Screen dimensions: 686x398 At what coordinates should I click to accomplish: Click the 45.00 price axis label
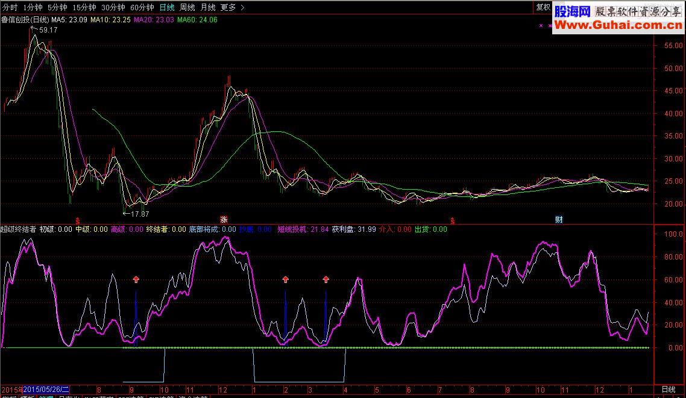673,91
